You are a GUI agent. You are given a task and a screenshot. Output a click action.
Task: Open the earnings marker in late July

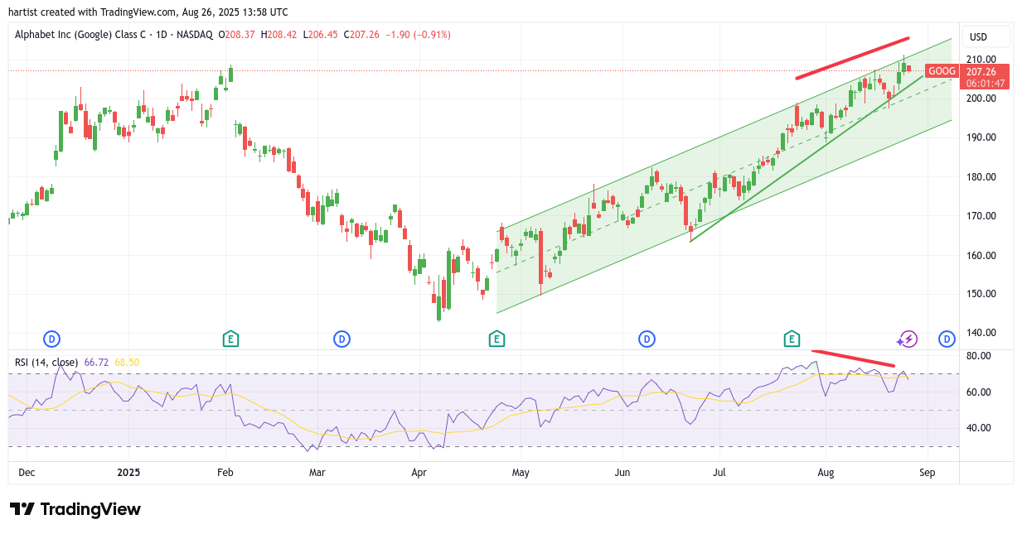[792, 338]
